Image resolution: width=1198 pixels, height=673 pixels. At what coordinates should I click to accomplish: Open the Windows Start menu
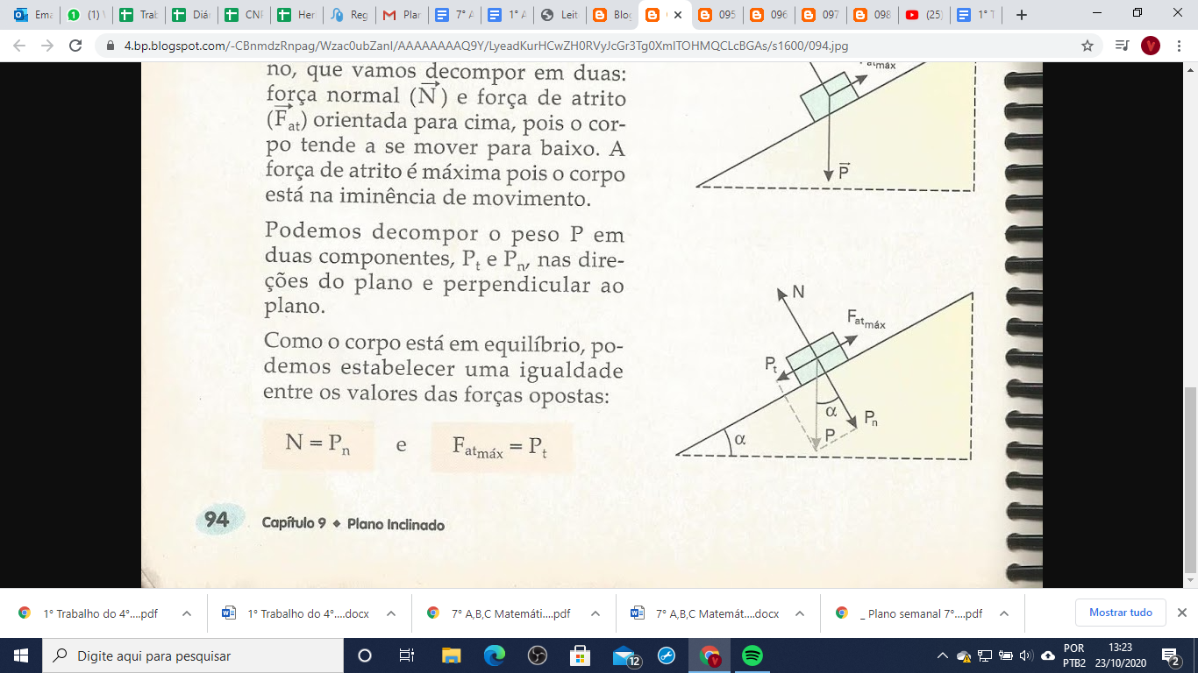(x=20, y=655)
